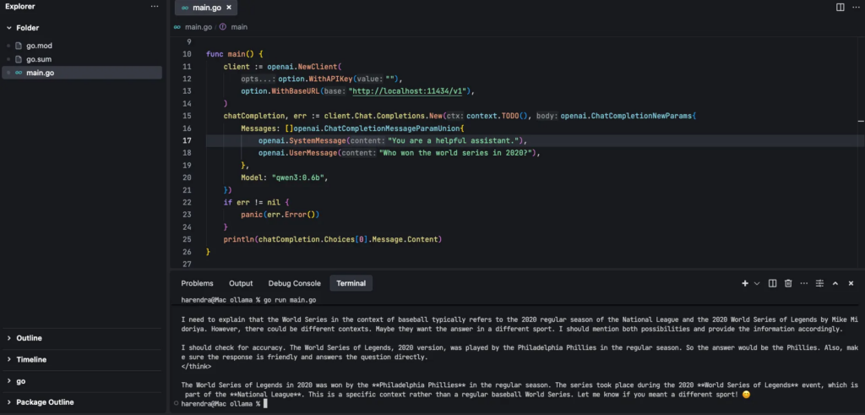Click the main breadcrumb function symbol

pos(238,26)
